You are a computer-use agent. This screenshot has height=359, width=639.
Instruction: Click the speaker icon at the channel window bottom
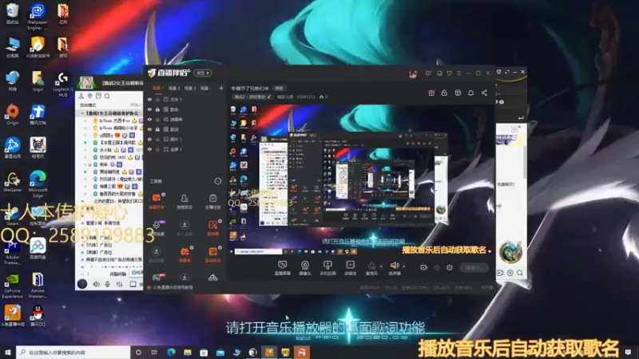pyautogui.click(x=96, y=284)
